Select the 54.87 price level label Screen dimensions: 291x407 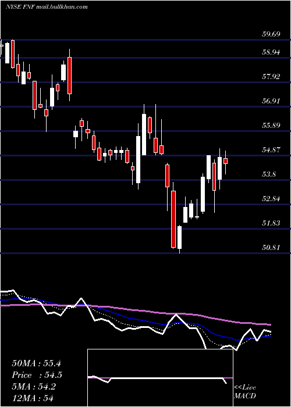pyautogui.click(x=271, y=150)
